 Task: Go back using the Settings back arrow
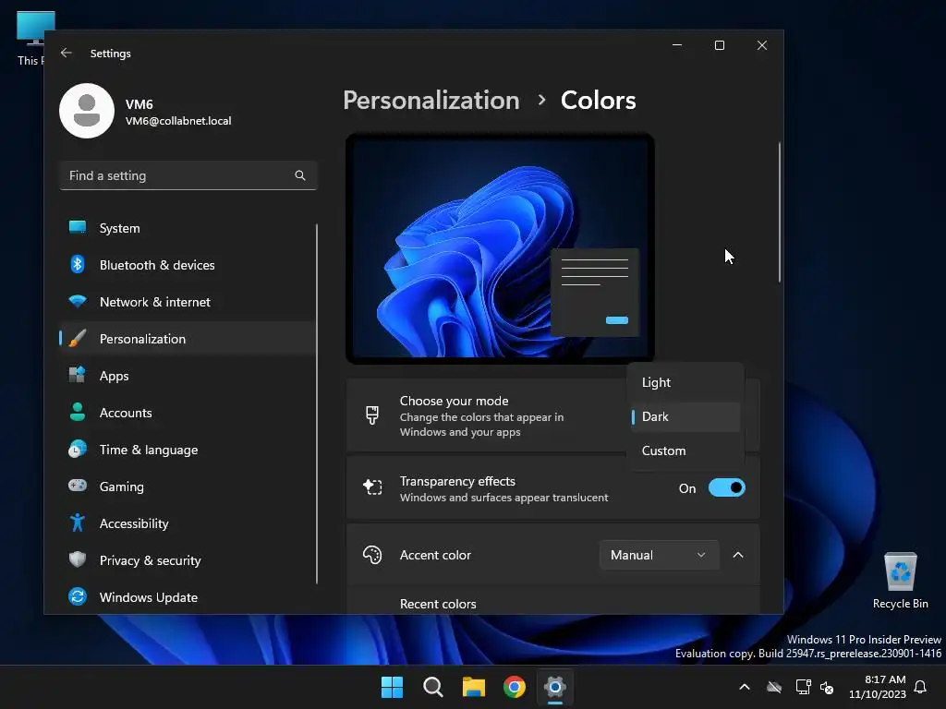tap(67, 53)
